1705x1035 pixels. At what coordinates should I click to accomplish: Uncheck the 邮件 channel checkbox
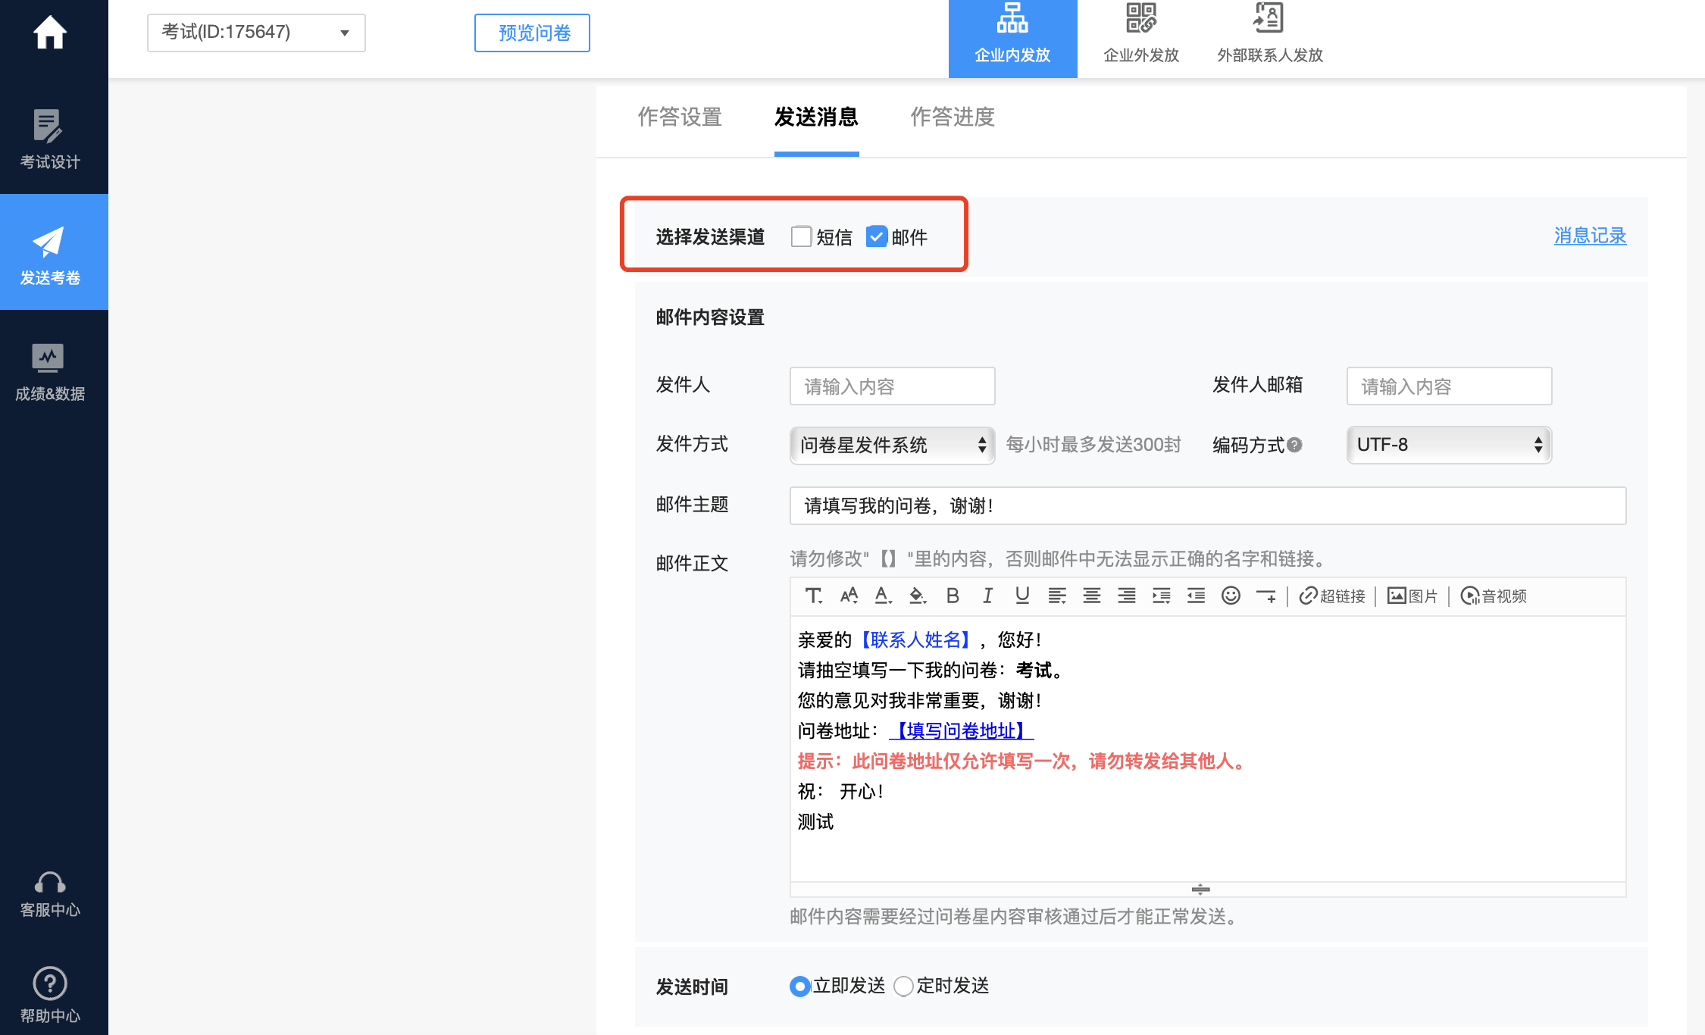point(877,237)
